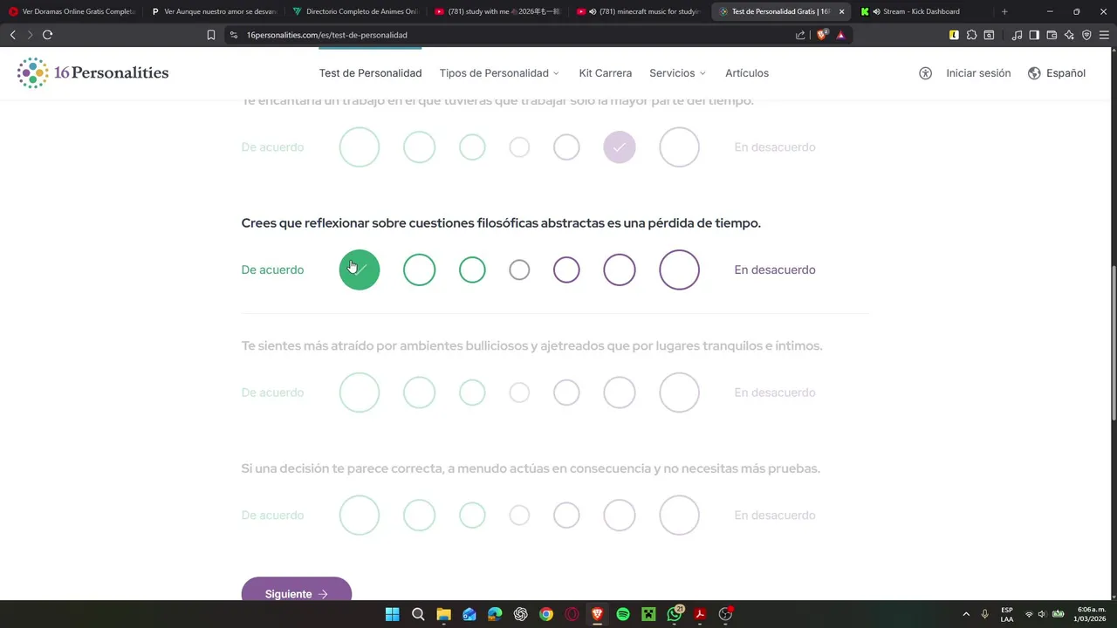
Task: Show hidden system tray icons chevron
Action: click(x=966, y=614)
